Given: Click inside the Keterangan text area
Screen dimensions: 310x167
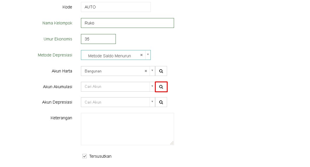Looking at the screenshot, I should point(127,129).
